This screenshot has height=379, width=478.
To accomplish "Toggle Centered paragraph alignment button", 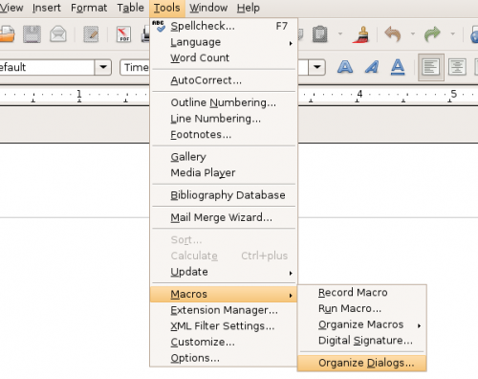I will click(x=457, y=67).
